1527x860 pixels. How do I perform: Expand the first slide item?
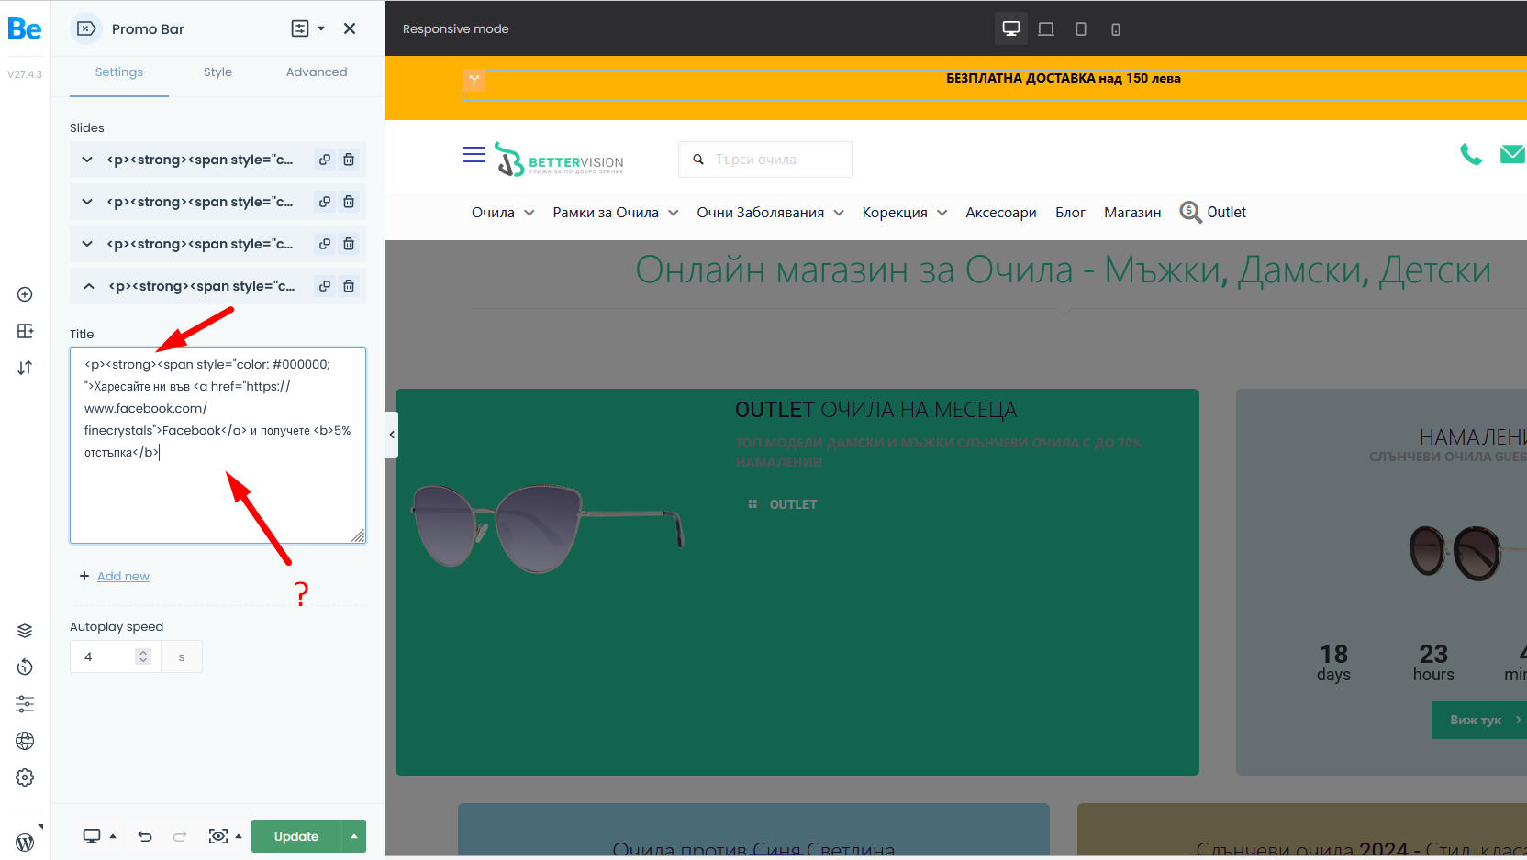click(87, 160)
